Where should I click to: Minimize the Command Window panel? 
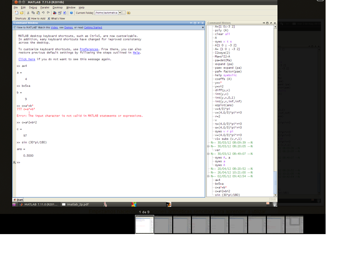[191, 23]
